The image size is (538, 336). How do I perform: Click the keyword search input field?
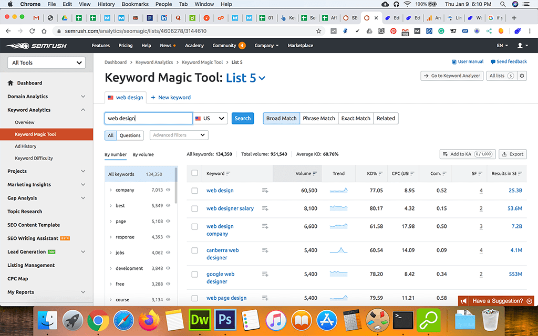coord(148,118)
